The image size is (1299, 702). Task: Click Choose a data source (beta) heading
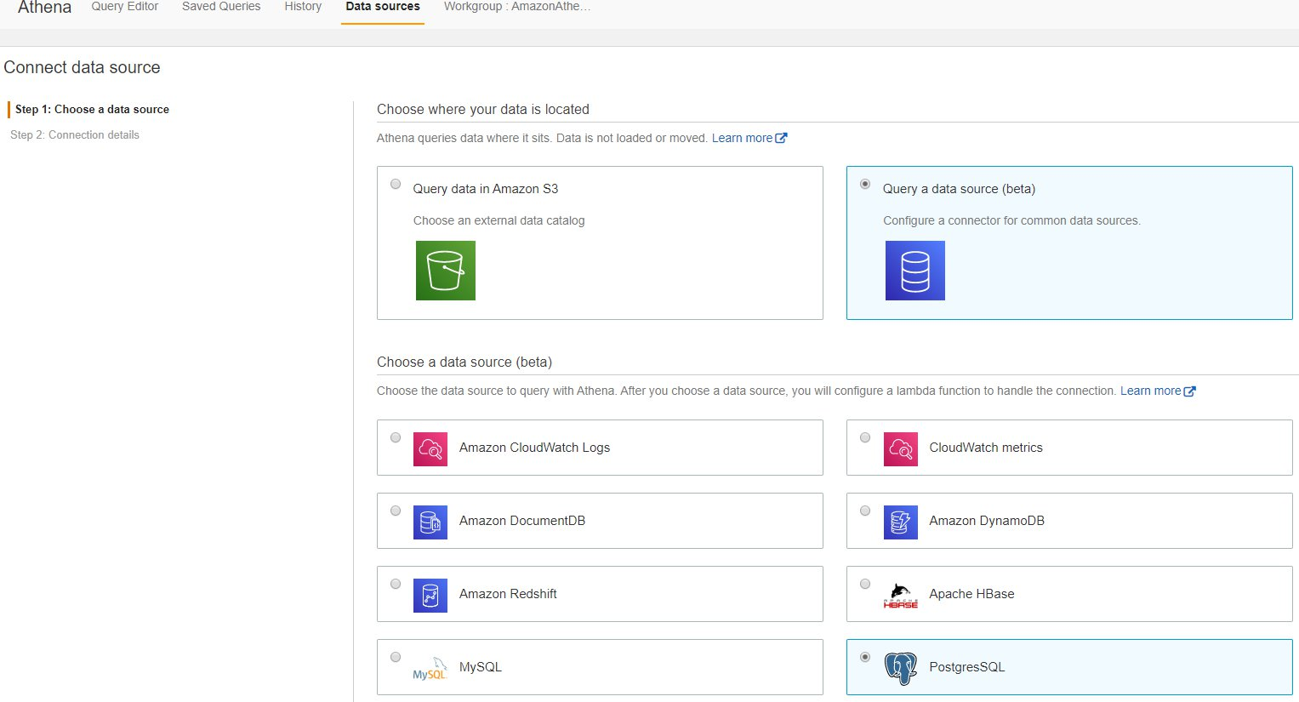coord(464,362)
